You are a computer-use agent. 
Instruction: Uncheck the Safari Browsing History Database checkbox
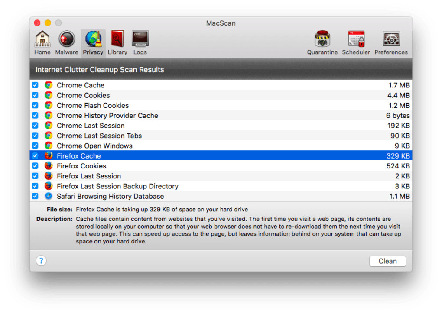coord(35,196)
